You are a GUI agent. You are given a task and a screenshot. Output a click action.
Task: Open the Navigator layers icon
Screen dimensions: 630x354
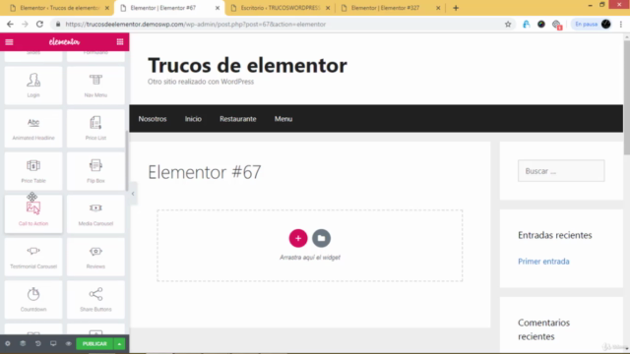[23, 344]
